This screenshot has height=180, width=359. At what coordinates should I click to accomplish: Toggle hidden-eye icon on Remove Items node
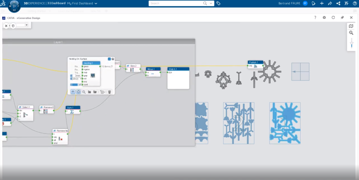pos(54,131)
